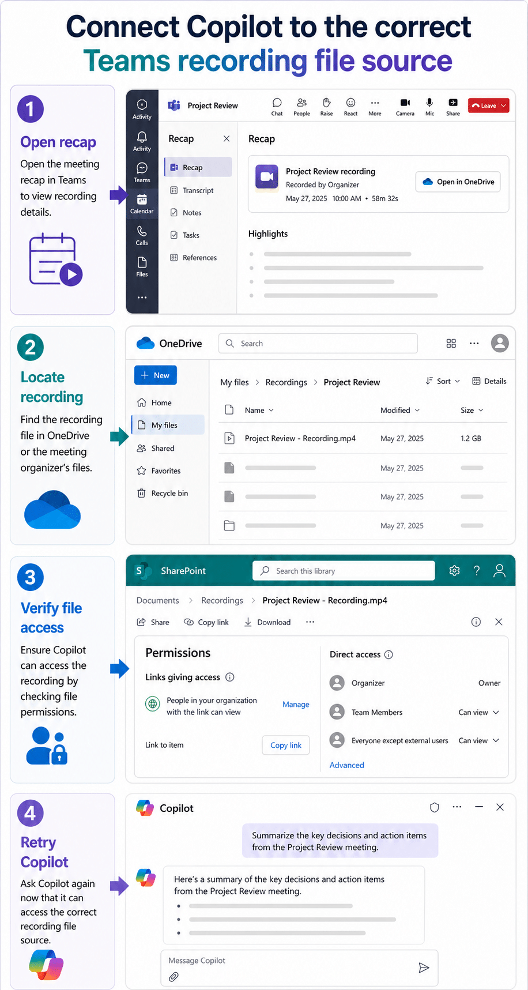Image resolution: width=528 pixels, height=990 pixels.
Task: Raise hand in the Teams meeting
Action: tap(326, 107)
